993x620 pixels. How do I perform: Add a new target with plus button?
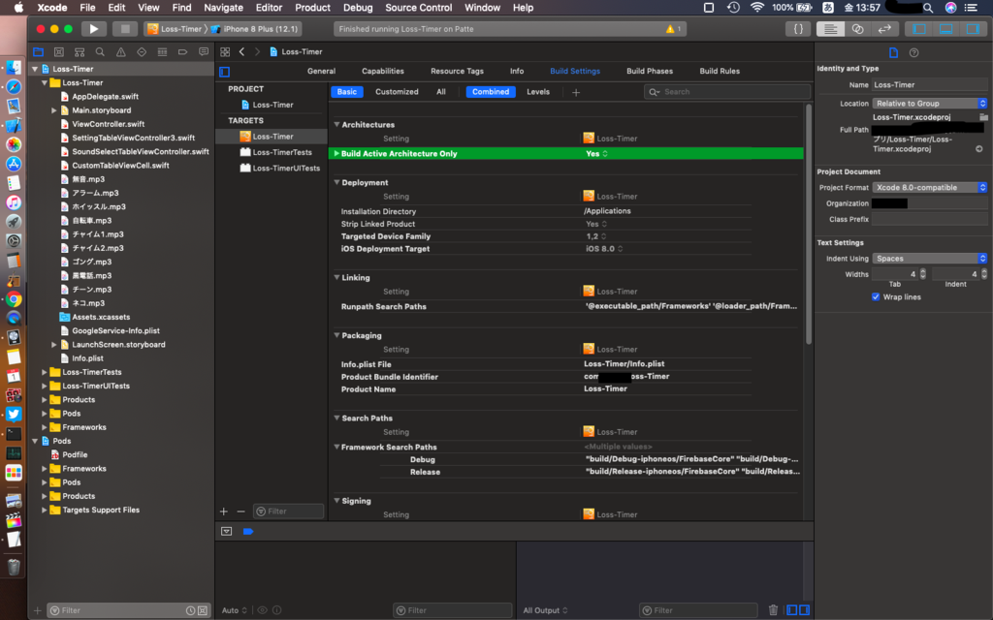[x=224, y=511]
